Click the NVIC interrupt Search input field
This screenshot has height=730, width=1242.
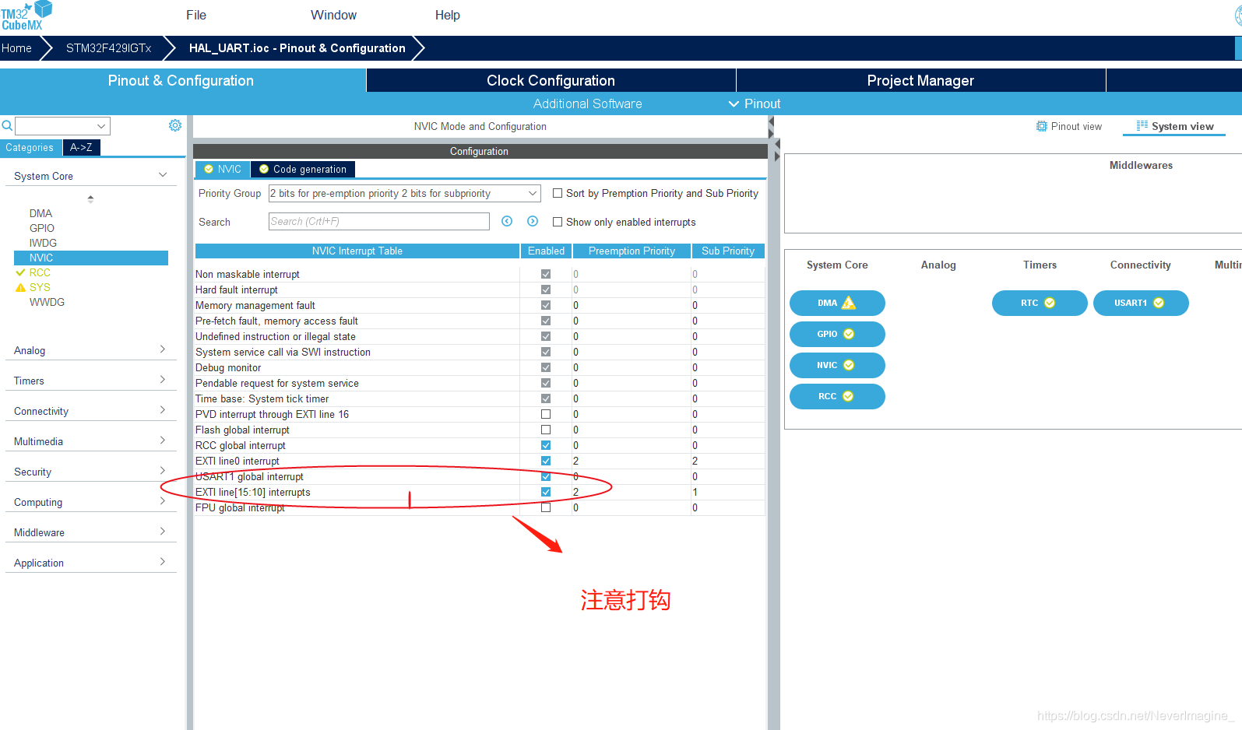[x=379, y=222]
